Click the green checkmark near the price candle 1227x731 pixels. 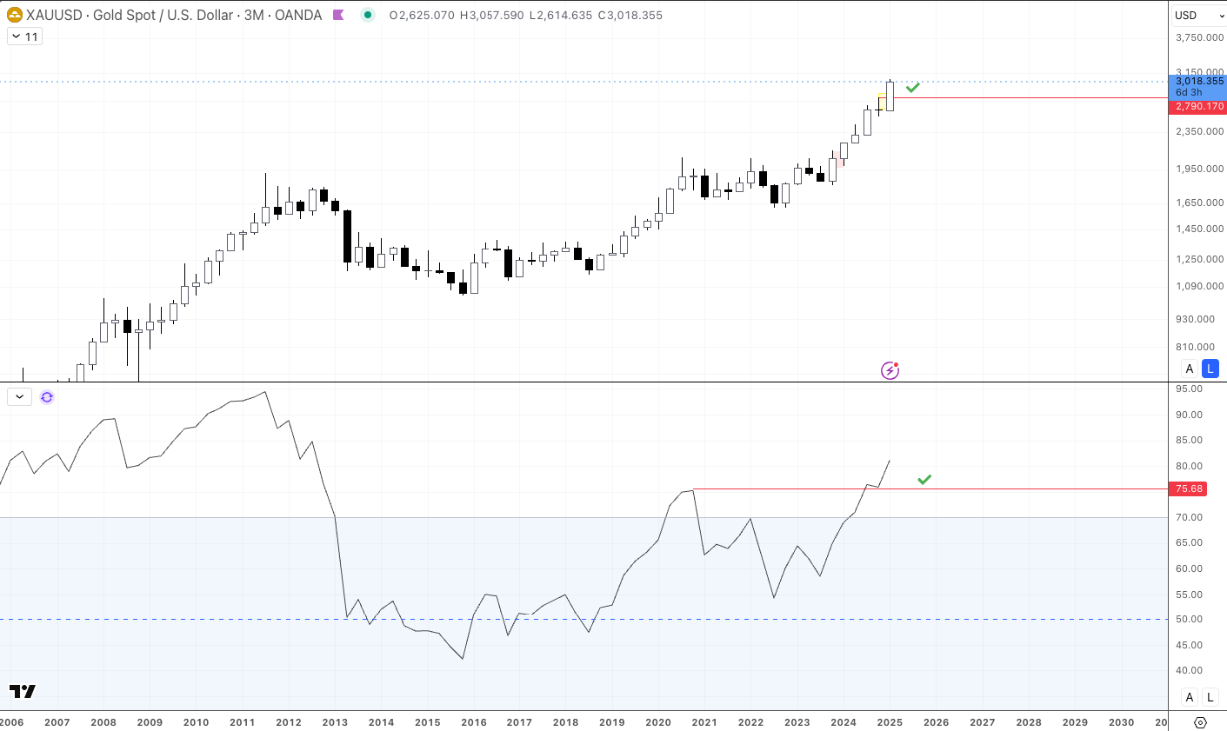(x=912, y=88)
